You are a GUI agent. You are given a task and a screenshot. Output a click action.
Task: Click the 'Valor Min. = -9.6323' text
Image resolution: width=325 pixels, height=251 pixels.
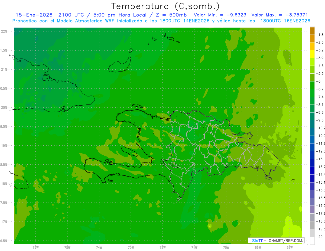pyautogui.click(x=220, y=15)
